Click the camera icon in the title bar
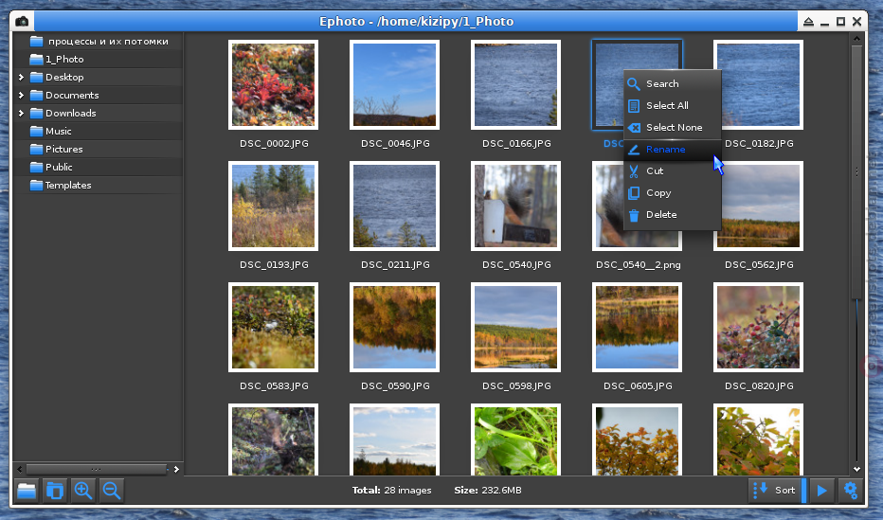 coord(22,22)
